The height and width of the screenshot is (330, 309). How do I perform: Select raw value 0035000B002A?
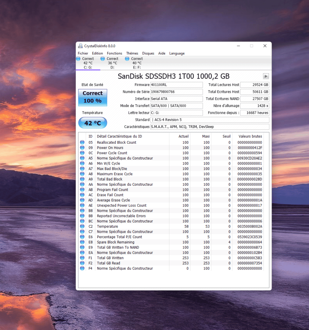point(250,226)
